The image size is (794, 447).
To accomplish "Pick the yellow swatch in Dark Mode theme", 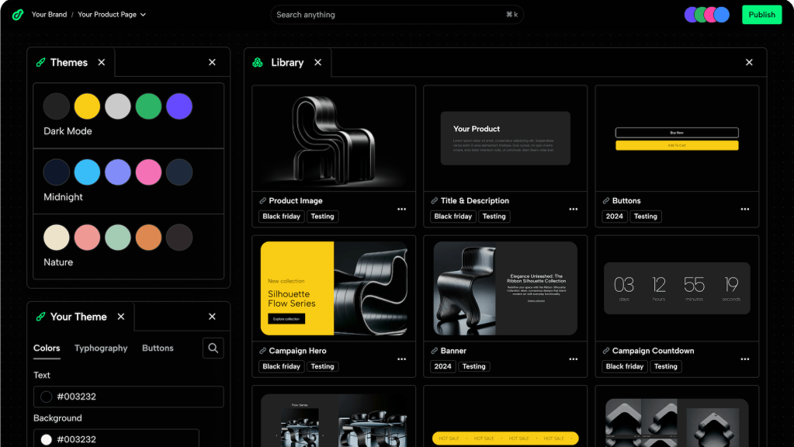I will 87,106.
